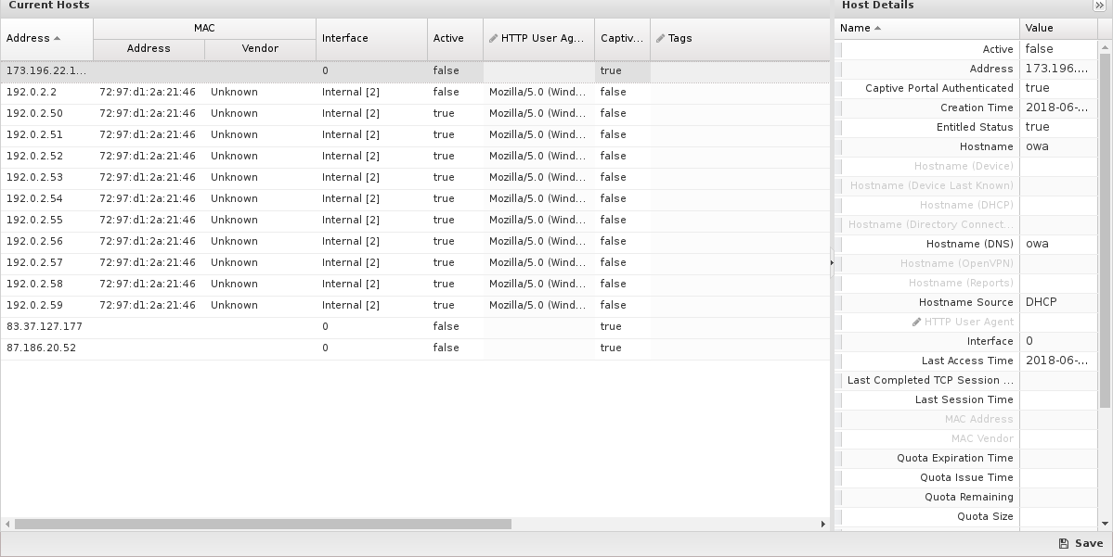Select the host row 87.186.20.52
The width and height of the screenshot is (1113, 557).
pos(415,348)
